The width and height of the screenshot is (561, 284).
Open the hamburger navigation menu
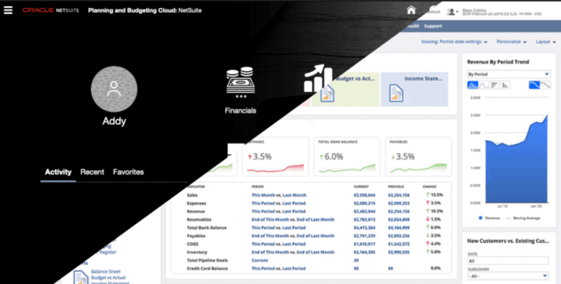pos(8,10)
